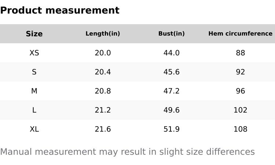Select the Hem circumference column header
275x165 pixels.
[240, 34]
